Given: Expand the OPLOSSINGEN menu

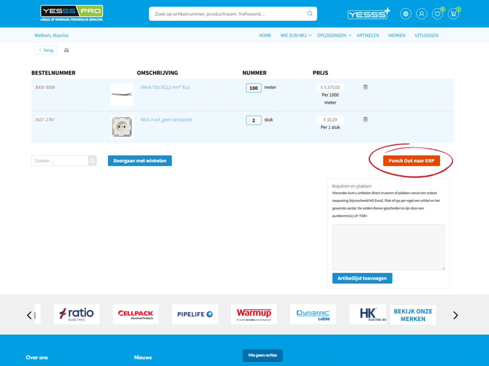Looking at the screenshot, I should click(334, 35).
